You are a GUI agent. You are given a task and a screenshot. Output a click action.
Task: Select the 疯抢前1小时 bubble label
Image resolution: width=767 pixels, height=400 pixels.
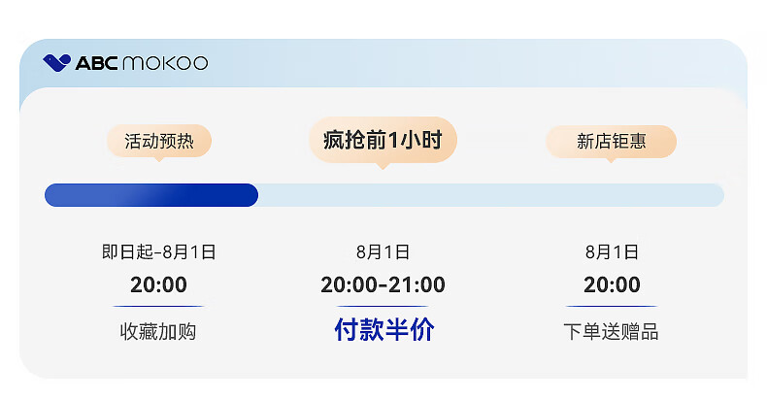[x=383, y=140]
